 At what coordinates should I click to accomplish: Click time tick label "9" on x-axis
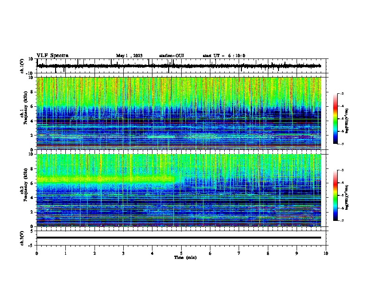297,253
